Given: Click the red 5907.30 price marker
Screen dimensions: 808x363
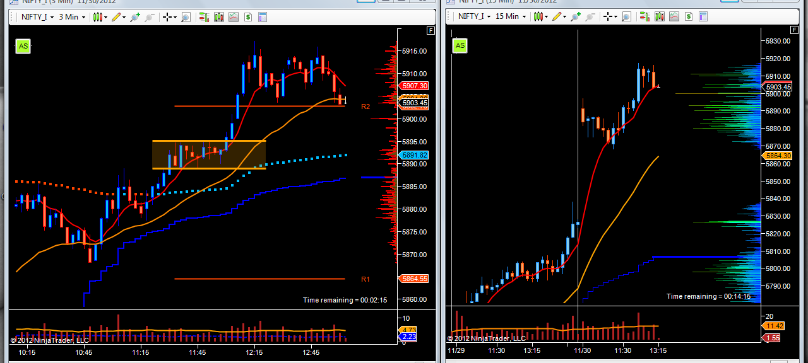Looking at the screenshot, I should click(x=414, y=86).
